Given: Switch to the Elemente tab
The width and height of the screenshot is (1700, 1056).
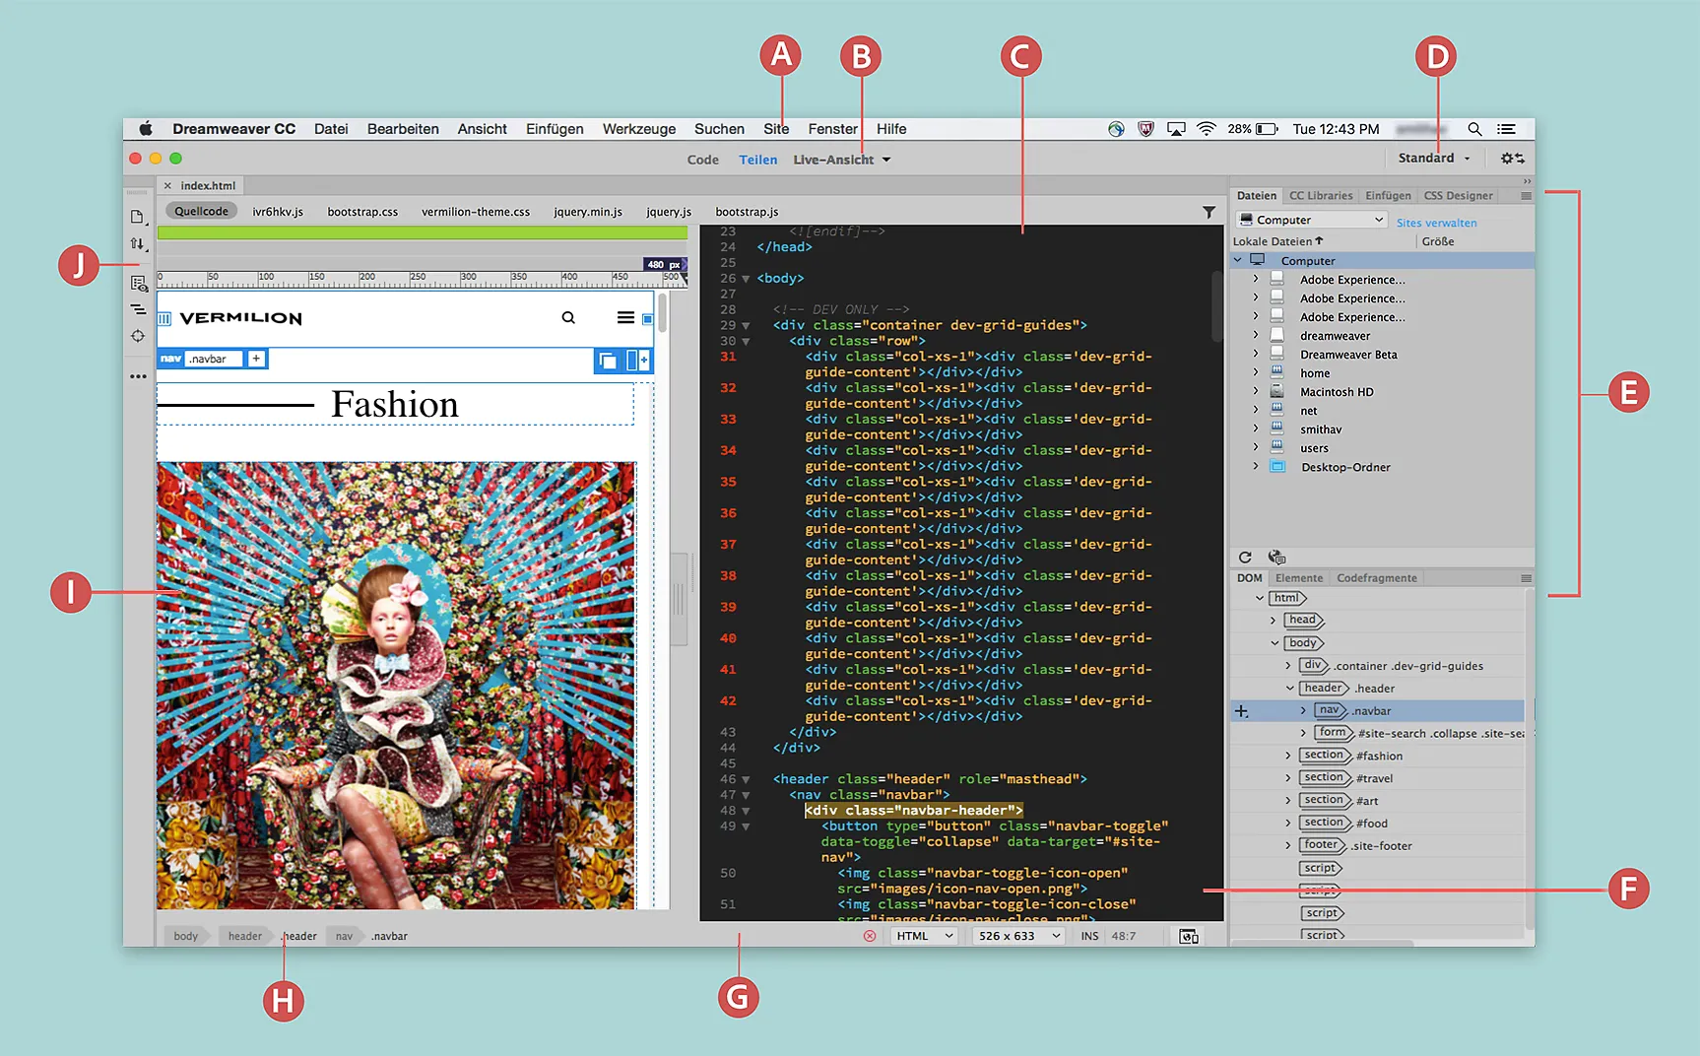Looking at the screenshot, I should tap(1299, 577).
